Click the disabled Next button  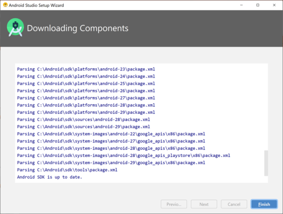pyautogui.click(x=204, y=204)
